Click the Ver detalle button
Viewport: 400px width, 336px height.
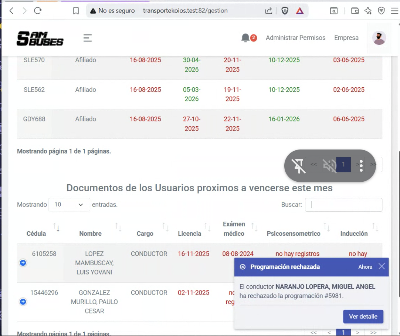pos(363,316)
